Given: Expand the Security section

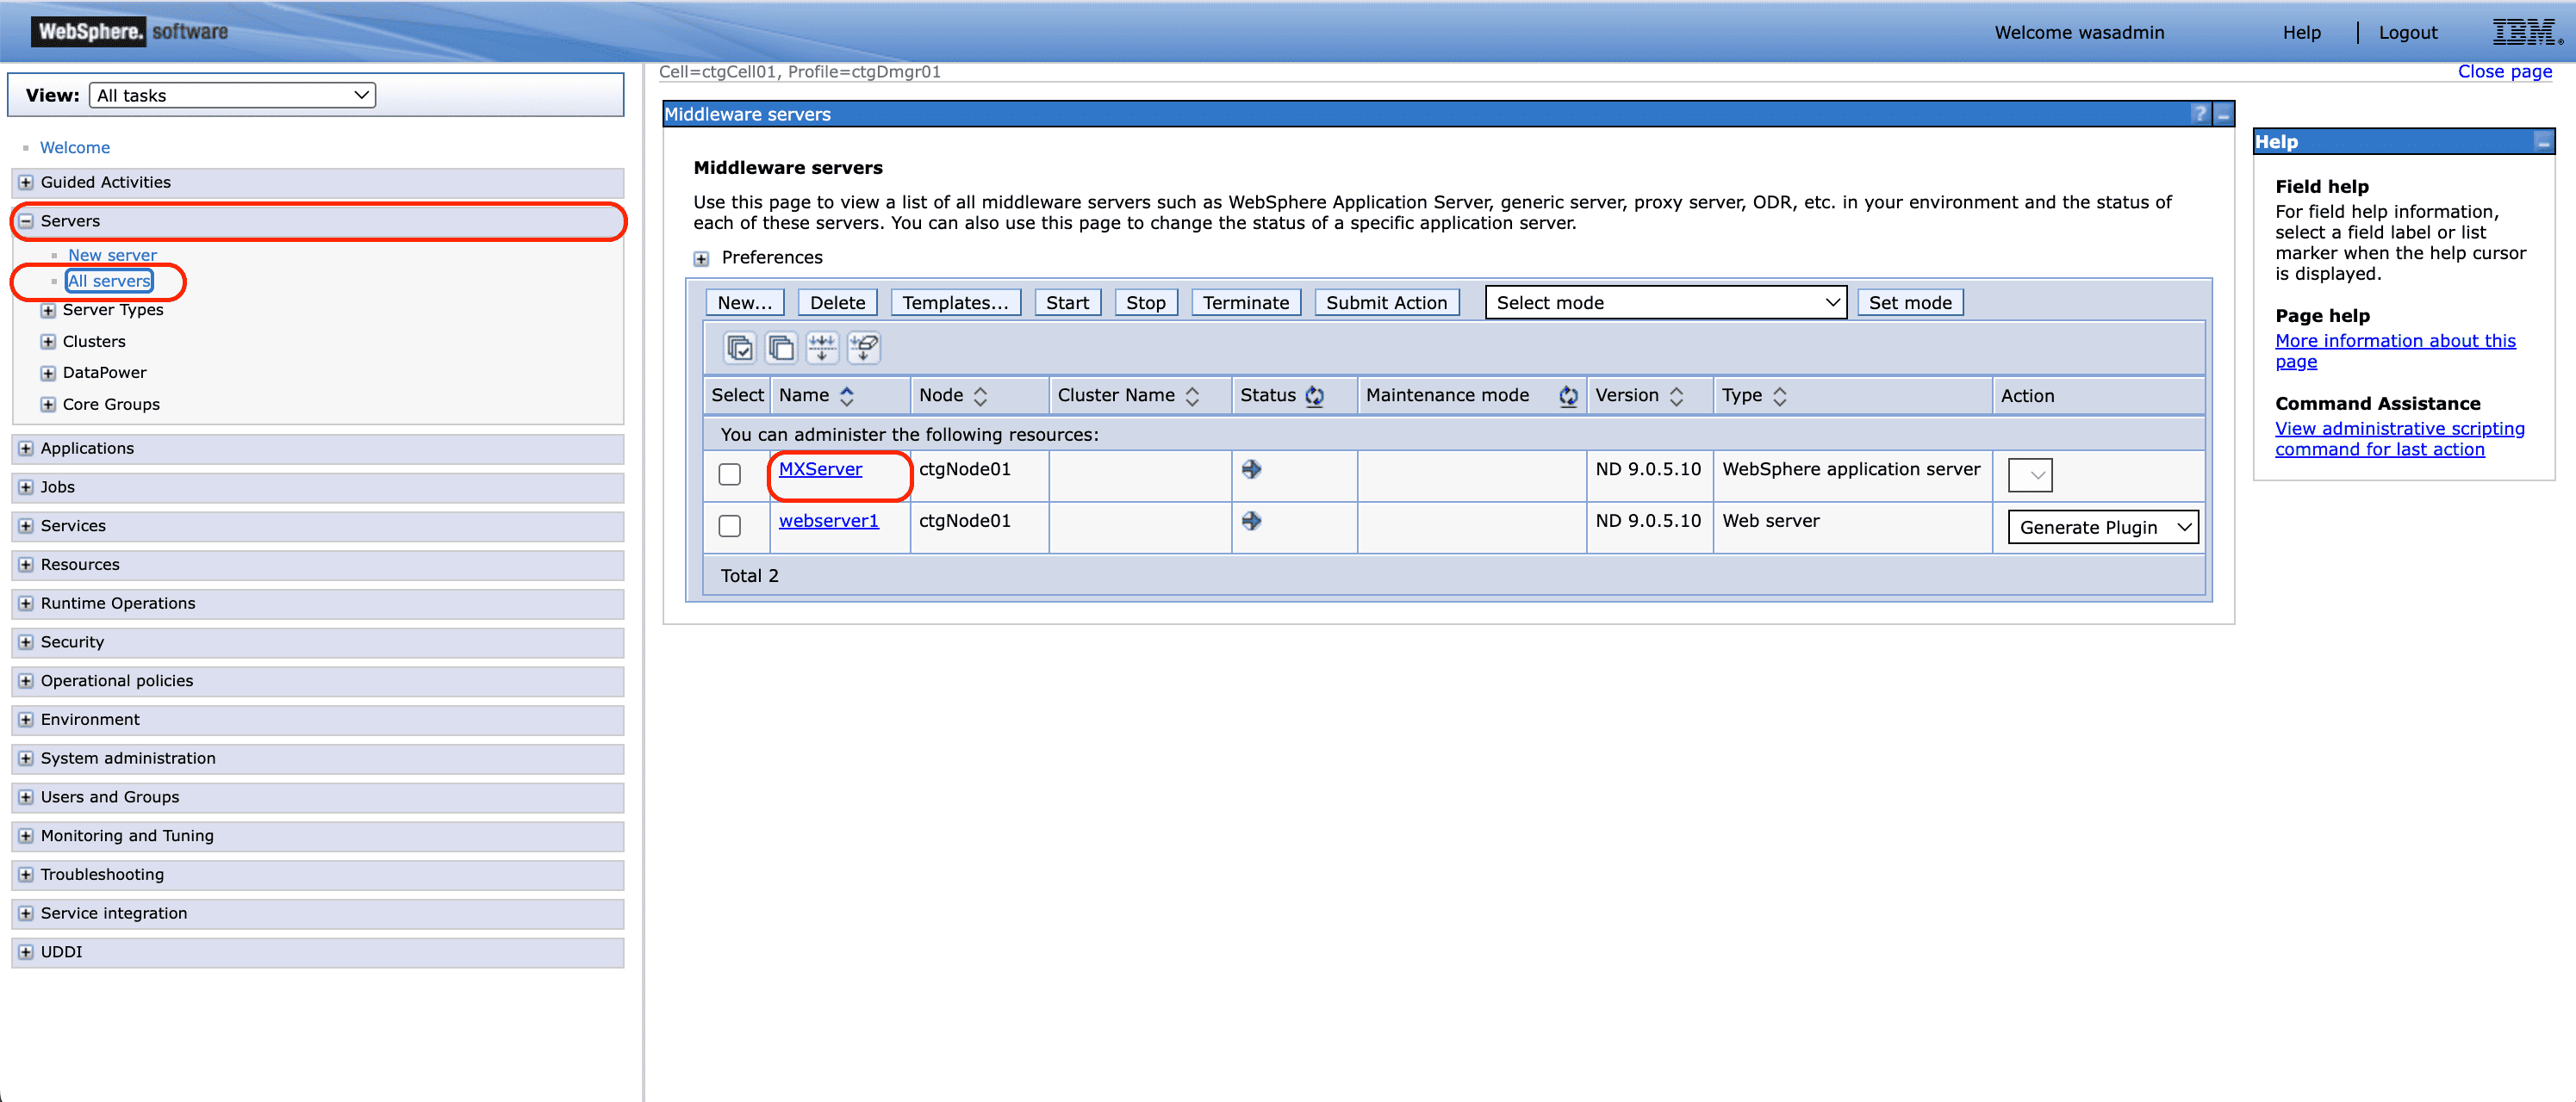Looking at the screenshot, I should click(x=26, y=642).
